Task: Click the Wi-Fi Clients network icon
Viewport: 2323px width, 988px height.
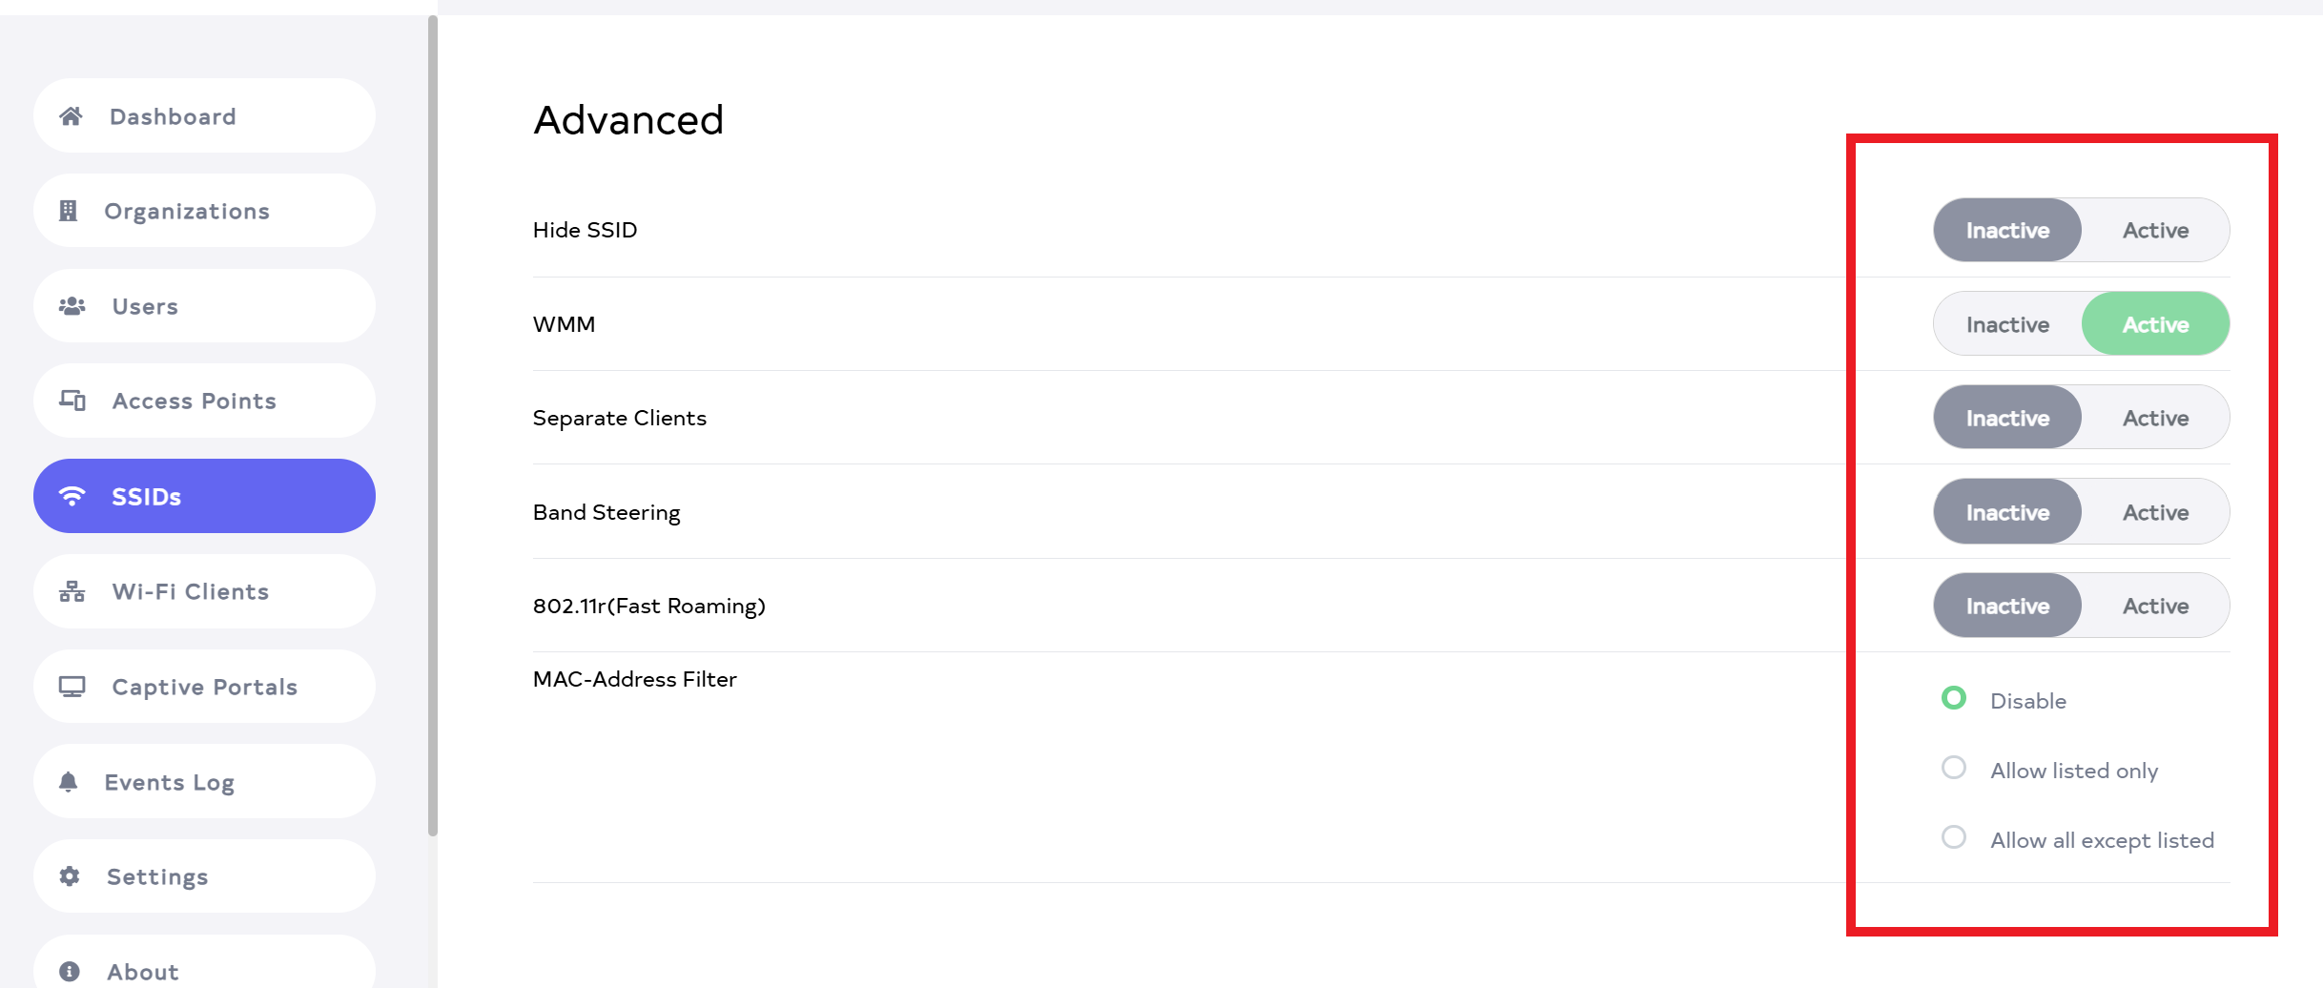Action: point(72,591)
